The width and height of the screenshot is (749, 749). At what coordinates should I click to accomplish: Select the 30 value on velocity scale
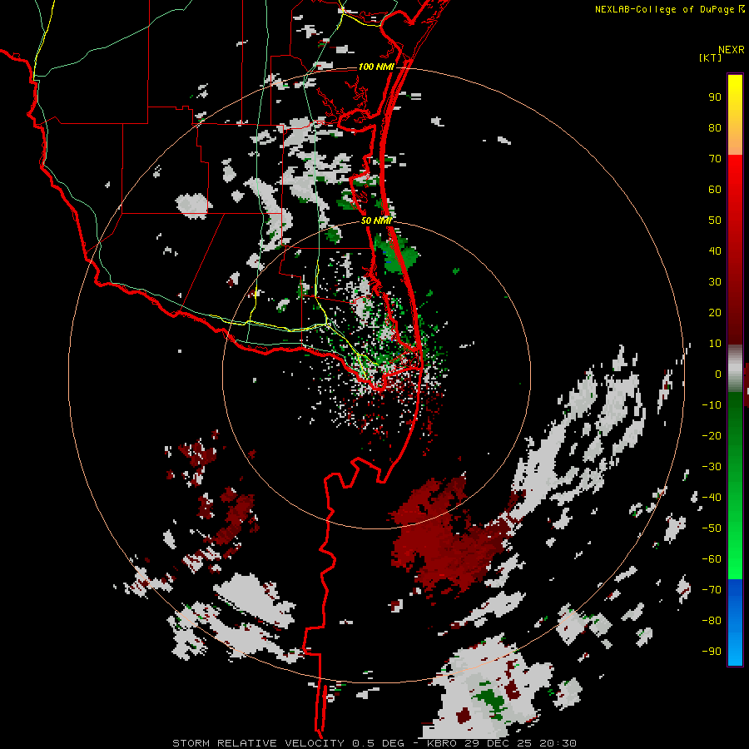pos(715,282)
